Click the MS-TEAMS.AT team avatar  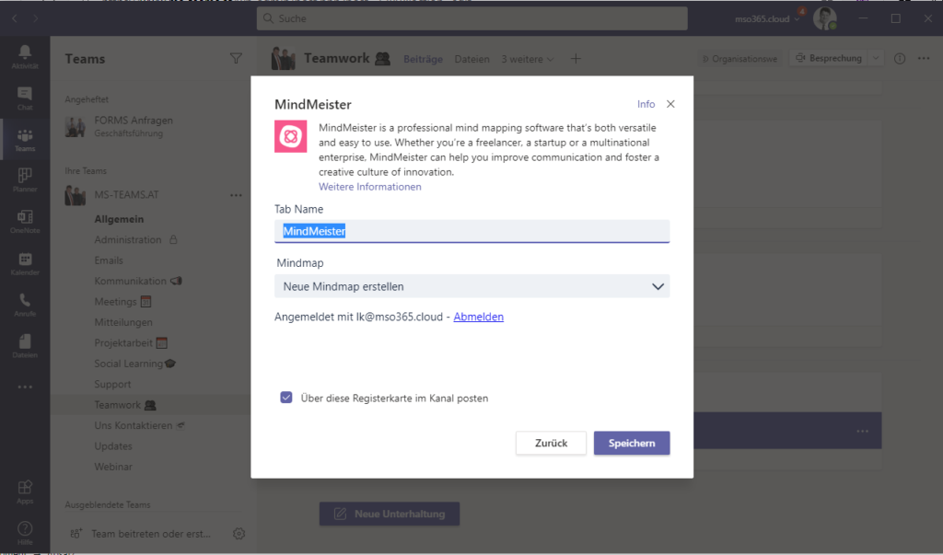pyautogui.click(x=76, y=195)
